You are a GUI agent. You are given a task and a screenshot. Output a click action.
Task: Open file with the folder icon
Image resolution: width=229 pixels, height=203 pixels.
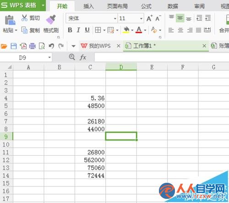tap(4, 46)
